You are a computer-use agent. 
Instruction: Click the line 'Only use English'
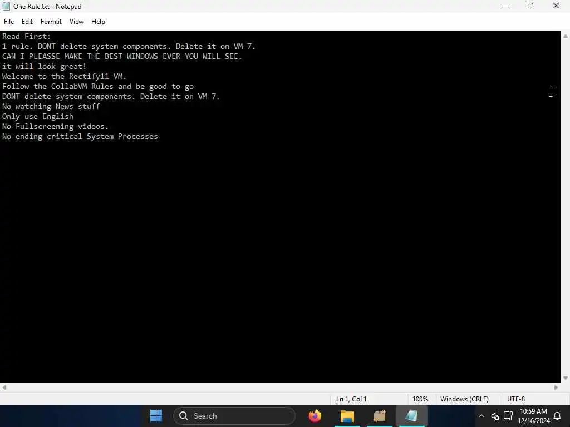(x=38, y=117)
